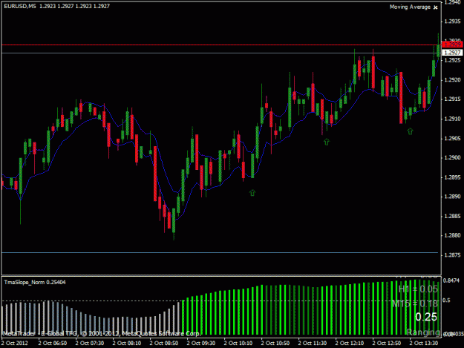Click the 1.2890 price axis label
The width and height of the screenshot is (464, 348).
(x=452, y=197)
